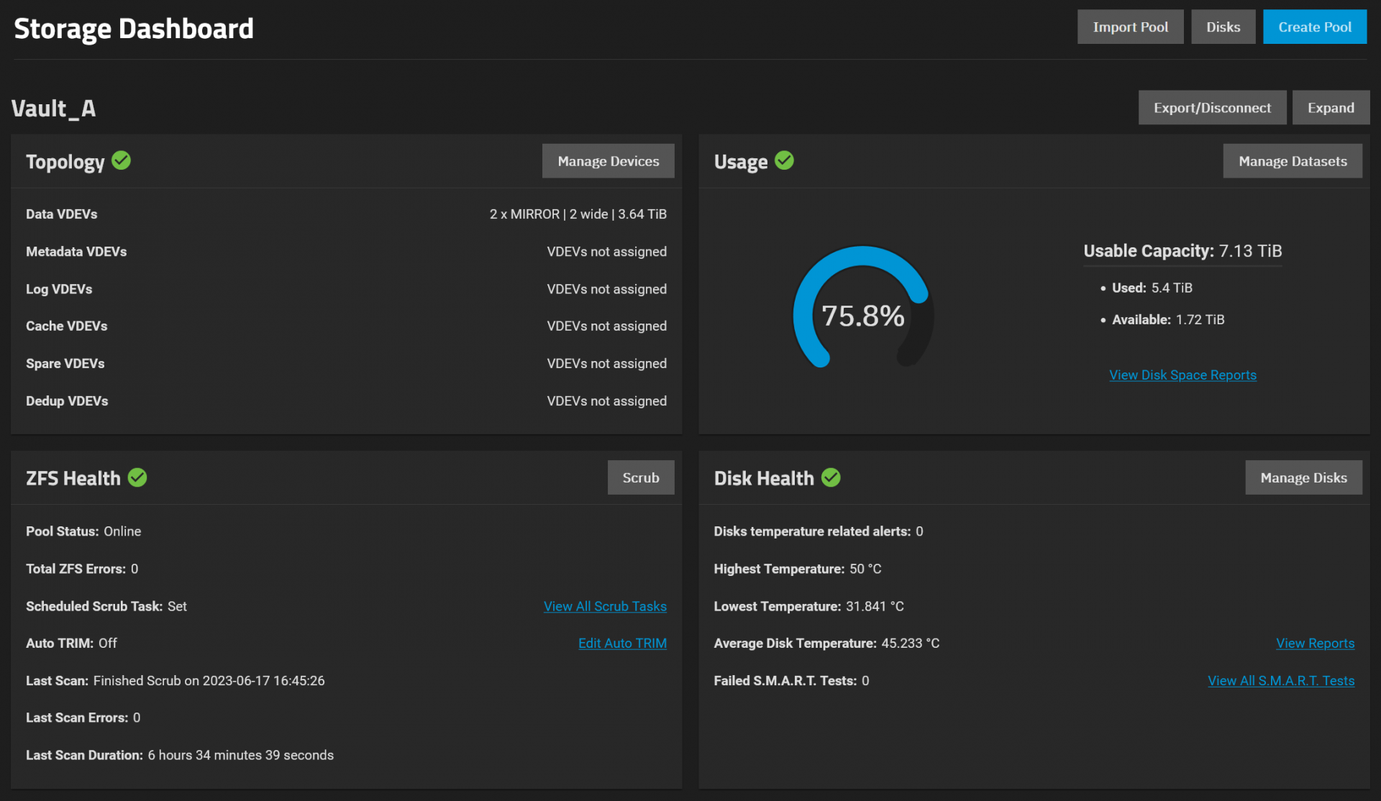Screen dimensions: 1381x801
Task: Click the Usage green status check icon
Action: (x=784, y=160)
